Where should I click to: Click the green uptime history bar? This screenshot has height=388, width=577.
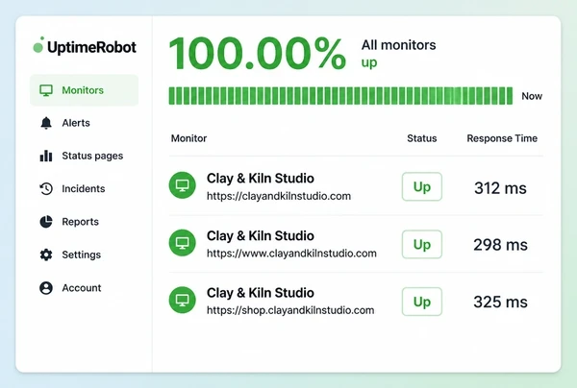340,96
